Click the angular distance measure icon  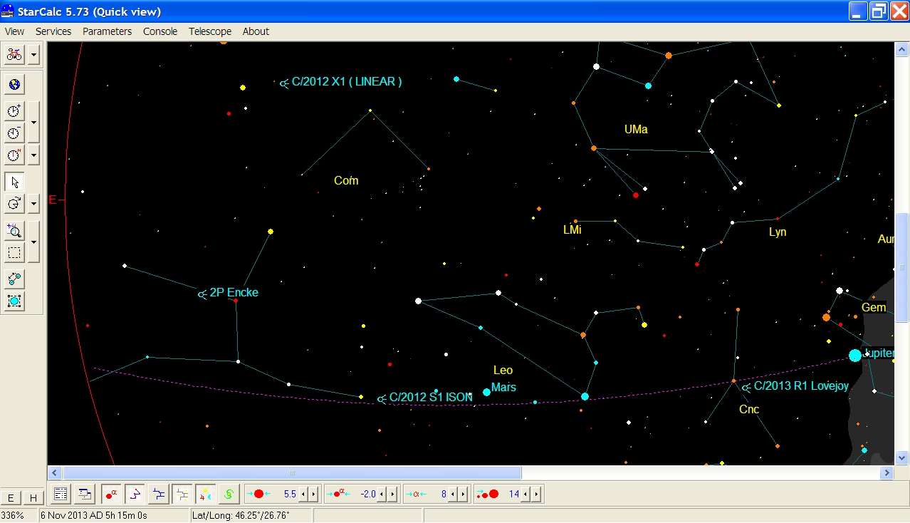[14, 279]
